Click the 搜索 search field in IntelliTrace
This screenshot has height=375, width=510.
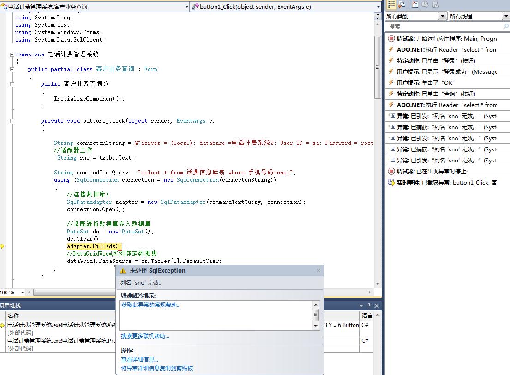click(x=444, y=27)
